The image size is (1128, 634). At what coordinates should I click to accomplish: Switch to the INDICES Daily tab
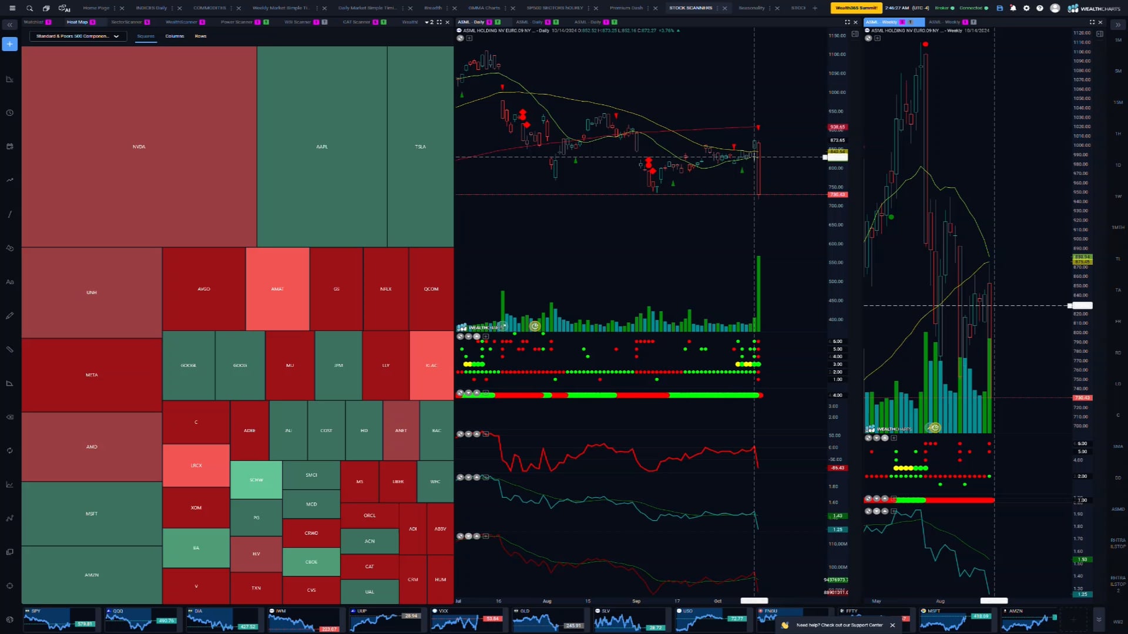click(152, 8)
